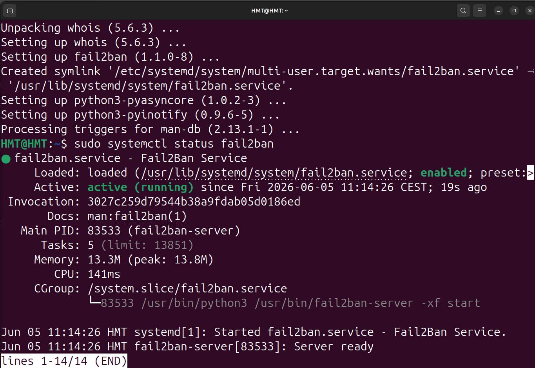Click Main PID value '83533 (fail2ban-server)'
This screenshot has width=535, height=368.
pyautogui.click(x=164, y=231)
